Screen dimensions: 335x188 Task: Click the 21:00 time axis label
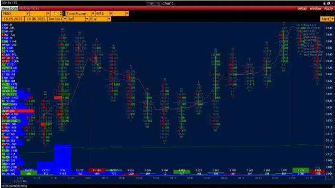(x=292, y=178)
